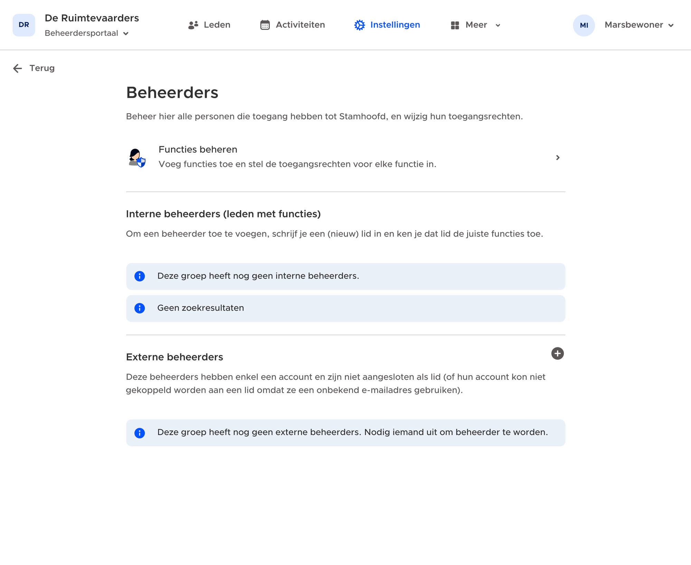Click the Activiteiten calendar icon
Image resolution: width=691 pixels, height=565 pixels.
point(265,25)
